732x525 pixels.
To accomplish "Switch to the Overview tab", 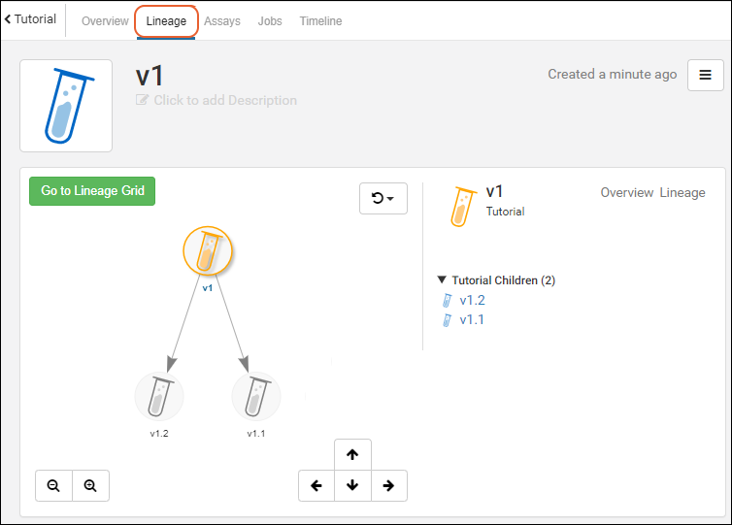I will 105,21.
